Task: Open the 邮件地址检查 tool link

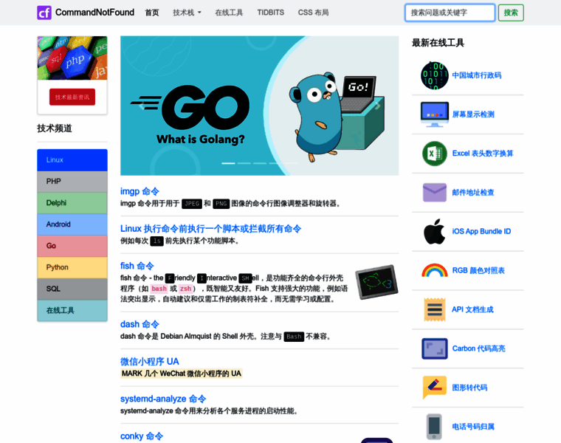Action: click(x=473, y=193)
